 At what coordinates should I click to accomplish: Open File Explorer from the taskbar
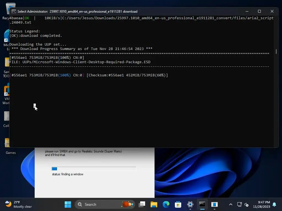tap(154, 204)
